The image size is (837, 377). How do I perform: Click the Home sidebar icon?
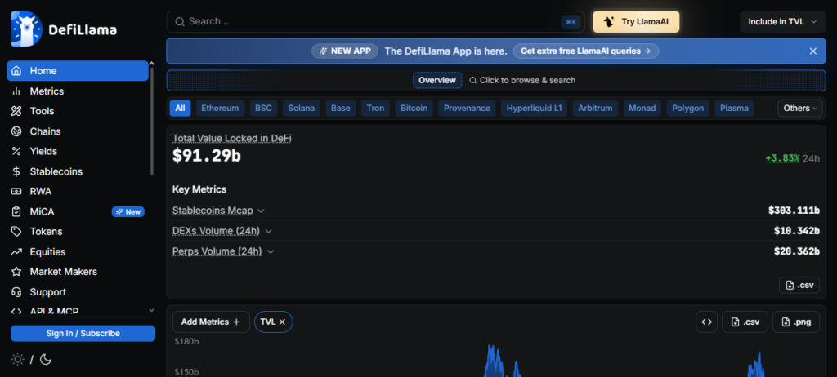pyautogui.click(x=16, y=71)
